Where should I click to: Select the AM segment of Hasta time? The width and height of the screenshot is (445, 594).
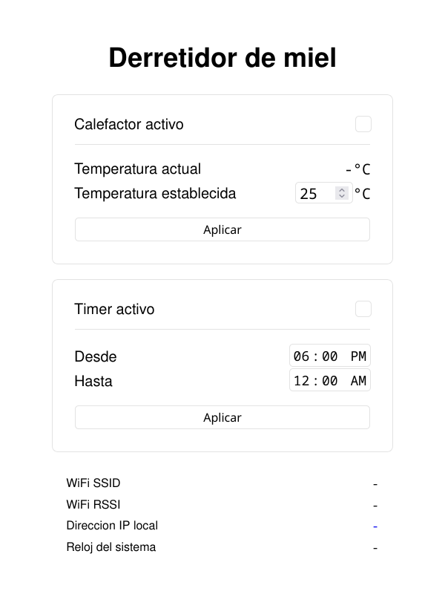(x=358, y=381)
